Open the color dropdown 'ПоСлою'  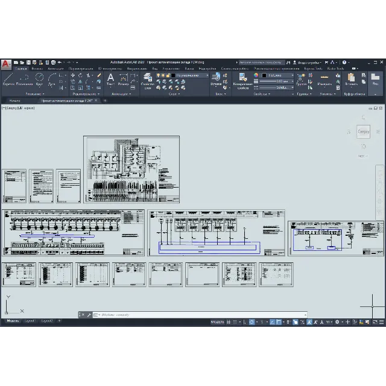pos(277,75)
